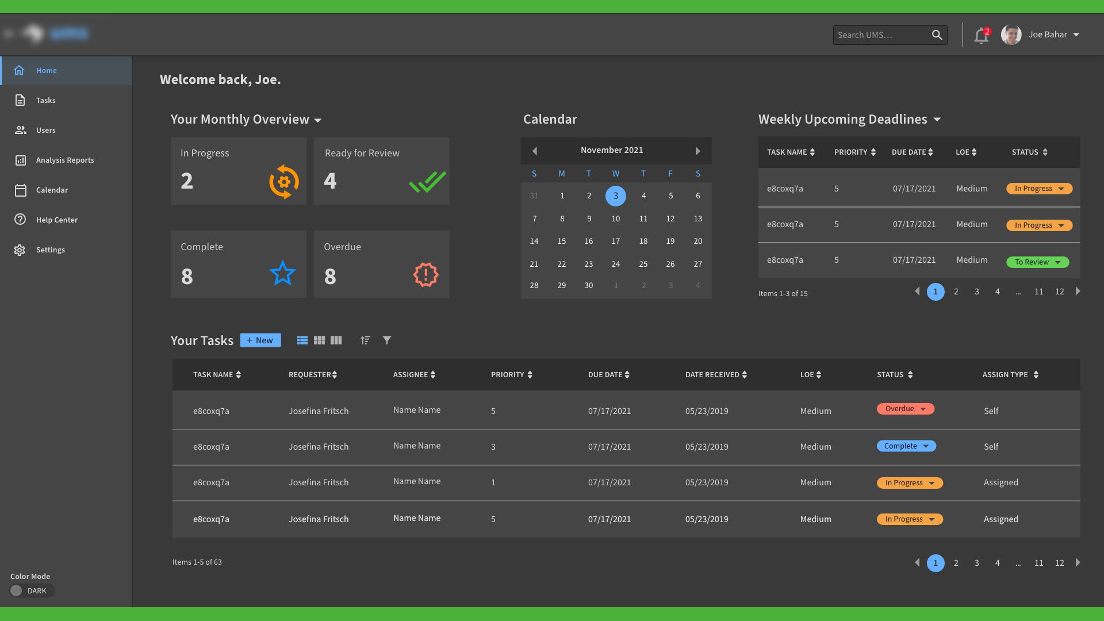Click the sort icon beside Your Tasks
Image resolution: width=1104 pixels, height=621 pixels.
pos(365,340)
